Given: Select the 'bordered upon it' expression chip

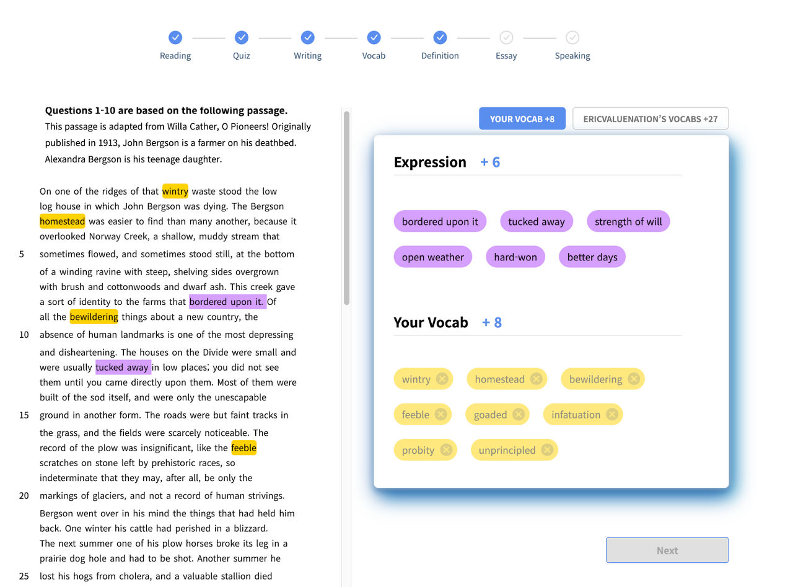Looking at the screenshot, I should [440, 221].
